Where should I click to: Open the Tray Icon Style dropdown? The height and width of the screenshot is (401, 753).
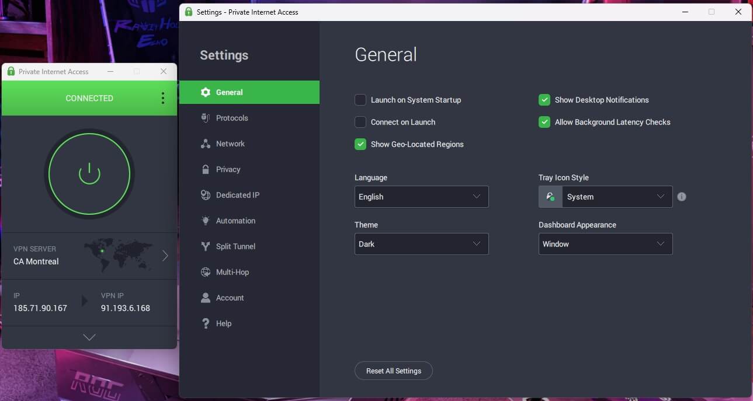(605, 197)
